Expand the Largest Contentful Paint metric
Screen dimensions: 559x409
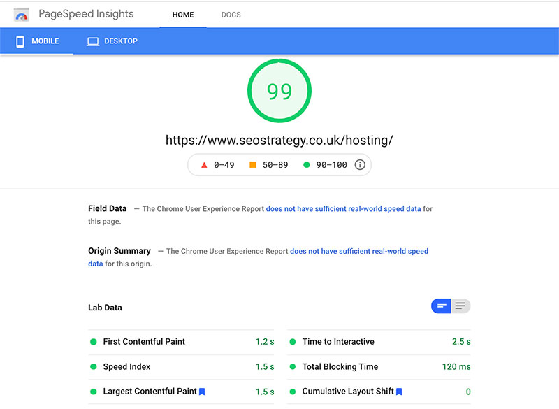(x=181, y=392)
